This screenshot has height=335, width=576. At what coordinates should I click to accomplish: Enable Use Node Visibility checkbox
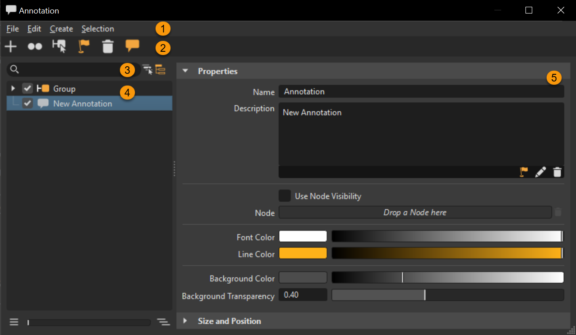285,196
